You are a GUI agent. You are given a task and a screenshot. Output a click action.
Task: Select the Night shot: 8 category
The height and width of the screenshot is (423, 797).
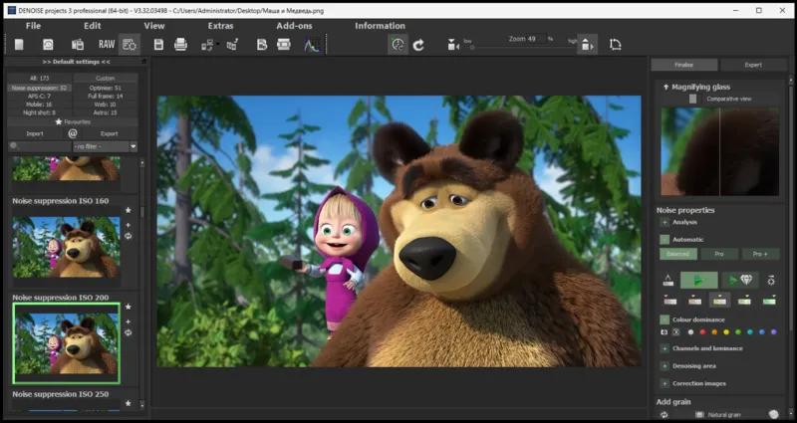click(40, 112)
